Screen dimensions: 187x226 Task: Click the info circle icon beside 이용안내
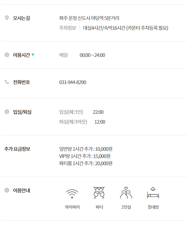click(x=7, y=190)
